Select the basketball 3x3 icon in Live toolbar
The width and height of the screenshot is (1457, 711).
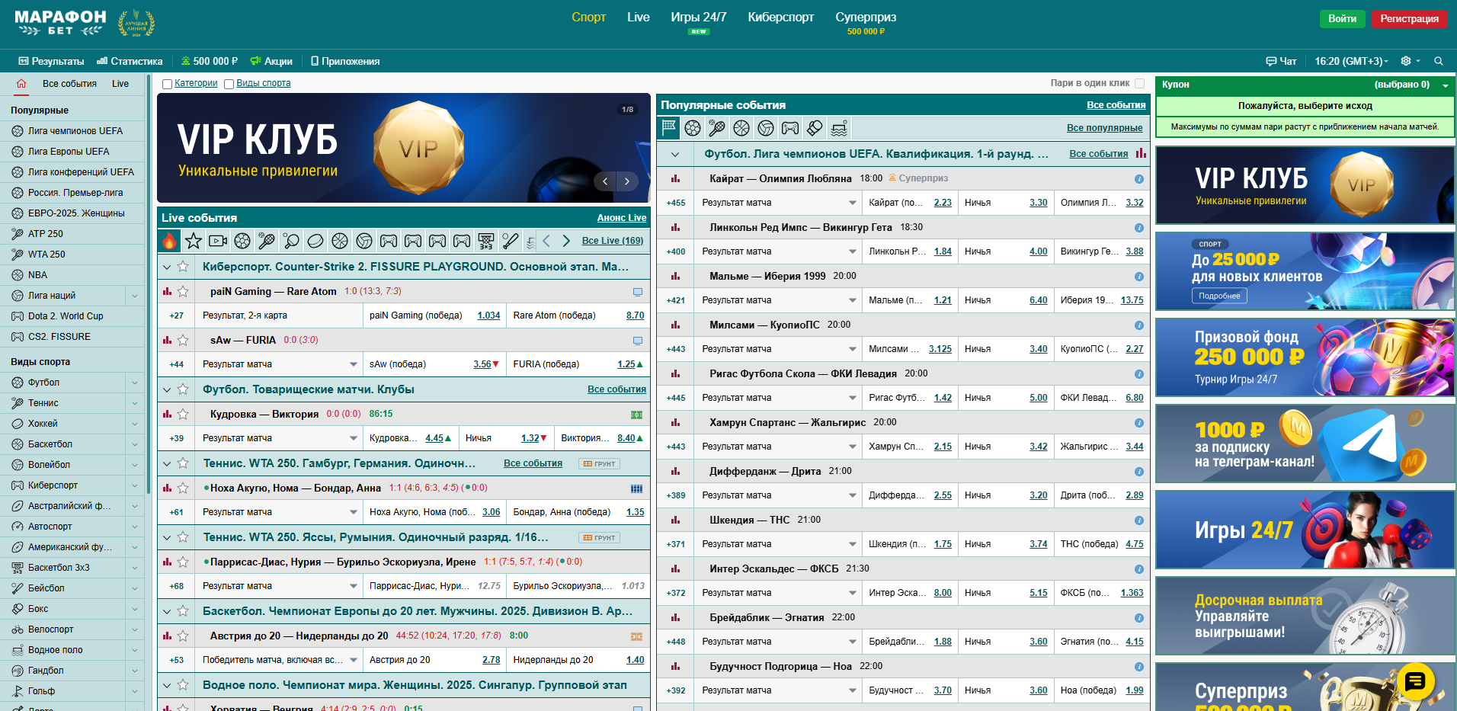486,241
